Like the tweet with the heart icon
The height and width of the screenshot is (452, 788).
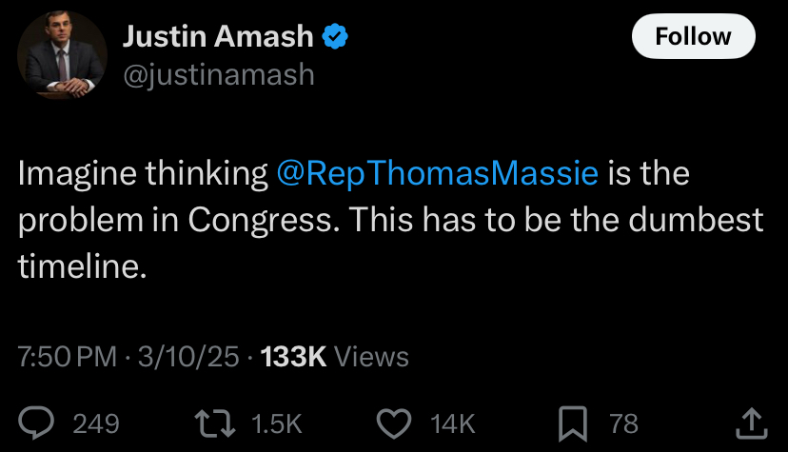(394, 423)
